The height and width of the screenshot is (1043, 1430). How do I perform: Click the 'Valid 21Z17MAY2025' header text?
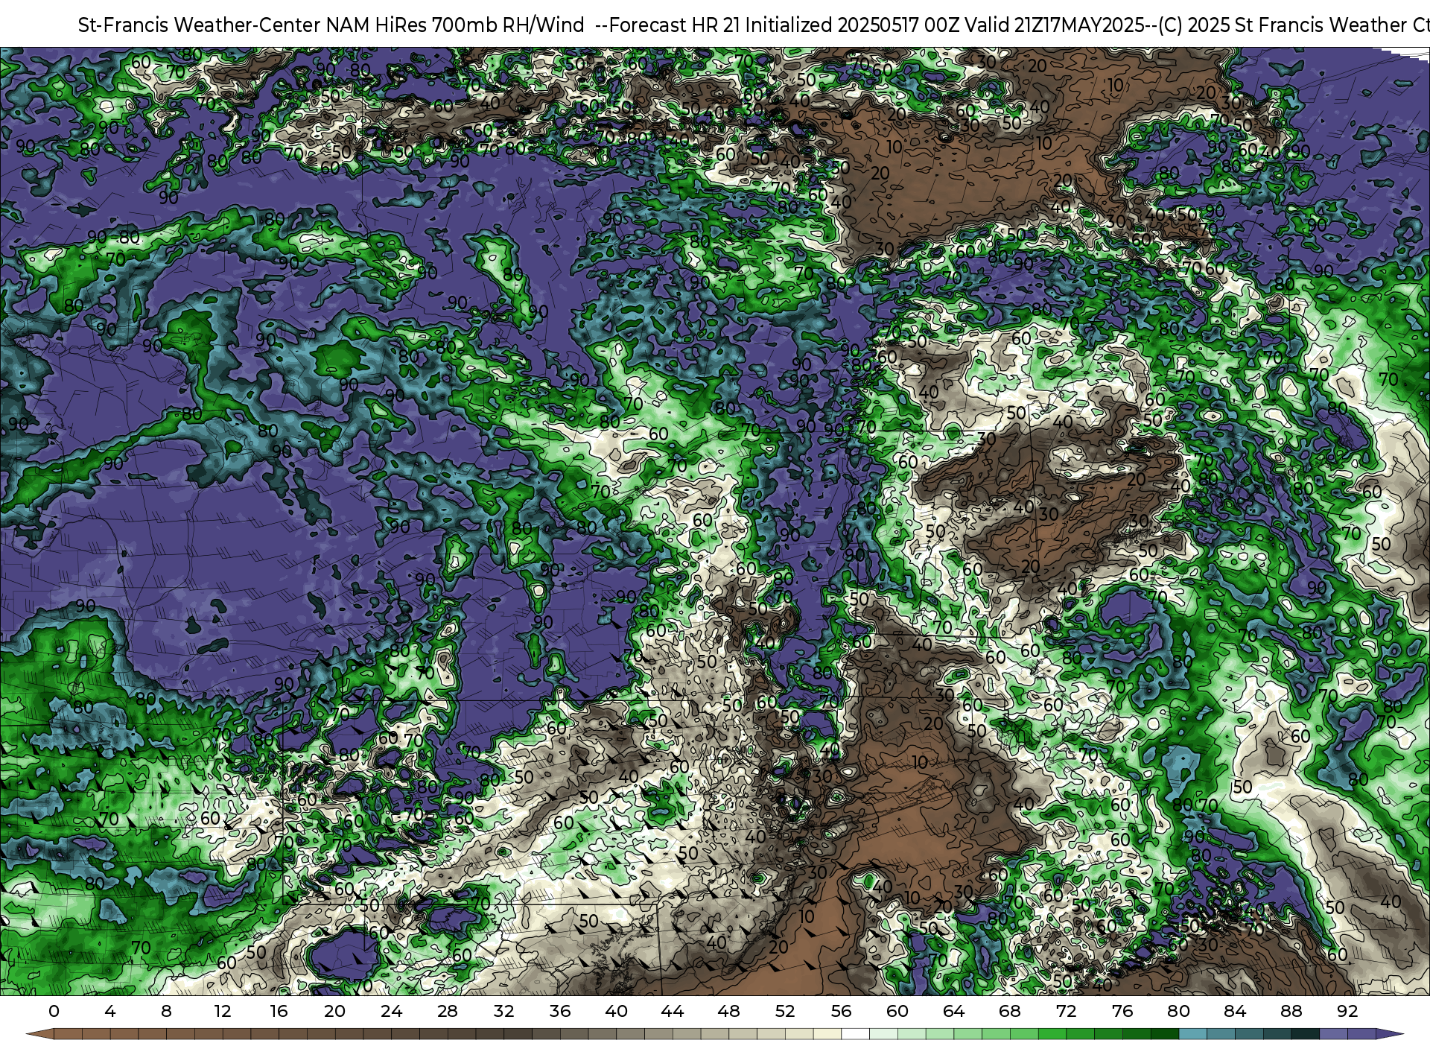coord(1054,25)
